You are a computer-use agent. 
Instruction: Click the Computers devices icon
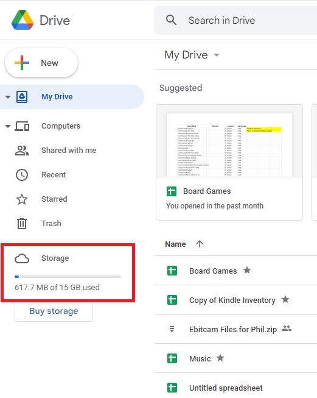coord(22,126)
